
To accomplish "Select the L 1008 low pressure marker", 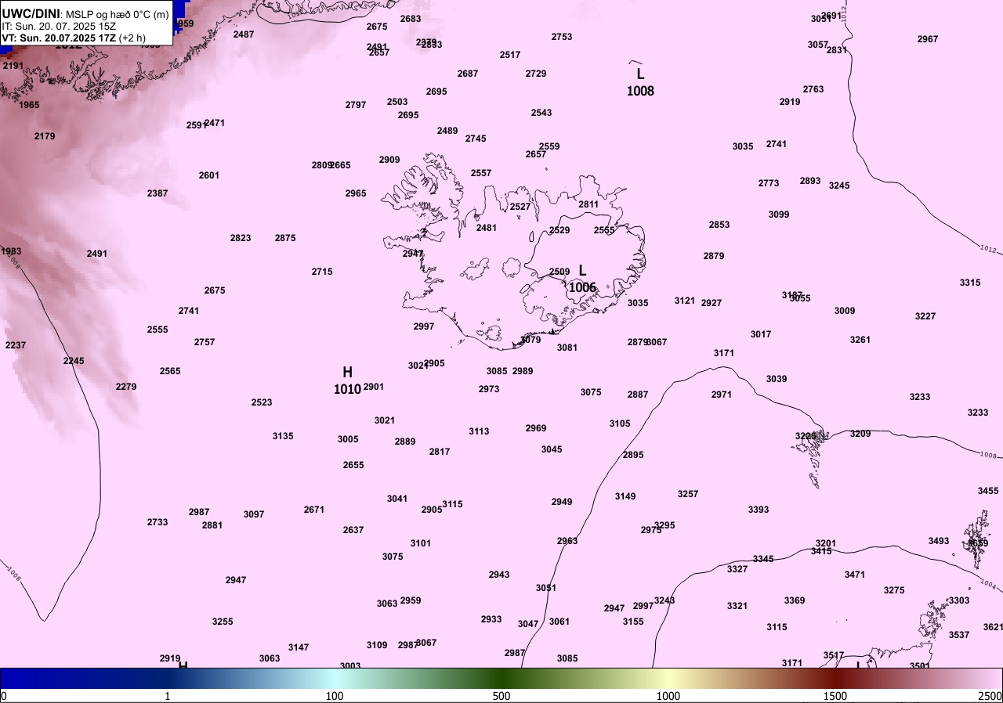I will tap(640, 83).
